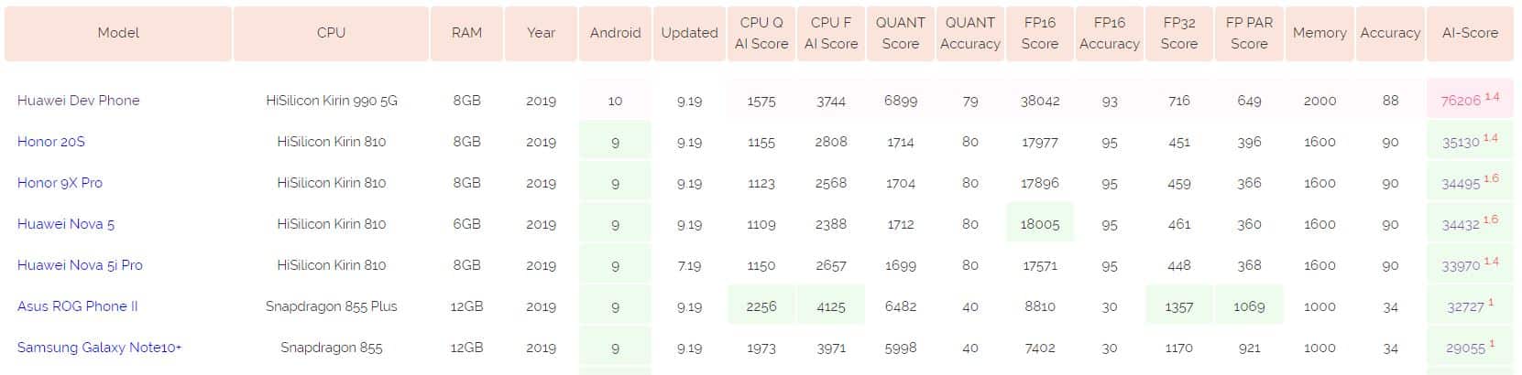Click the Updated column header
The width and height of the screenshot is (1522, 375).
pyautogui.click(x=689, y=33)
